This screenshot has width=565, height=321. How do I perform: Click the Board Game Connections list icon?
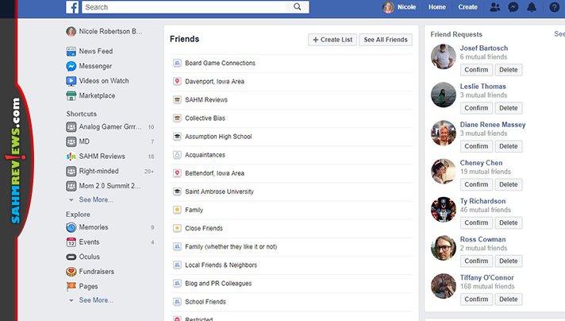[177, 63]
